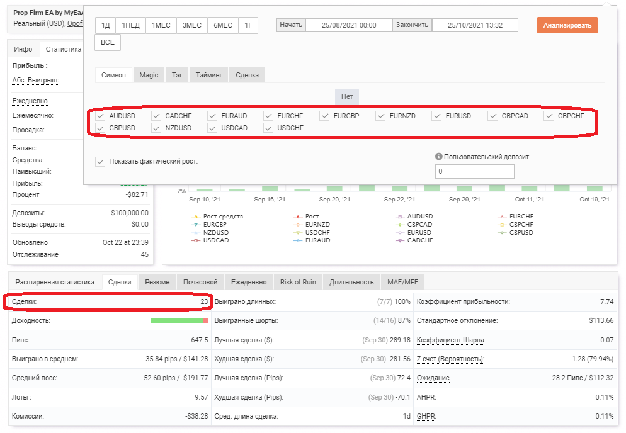The height and width of the screenshot is (433, 626).
Task: Open the Сделка filter tab
Action: [247, 75]
